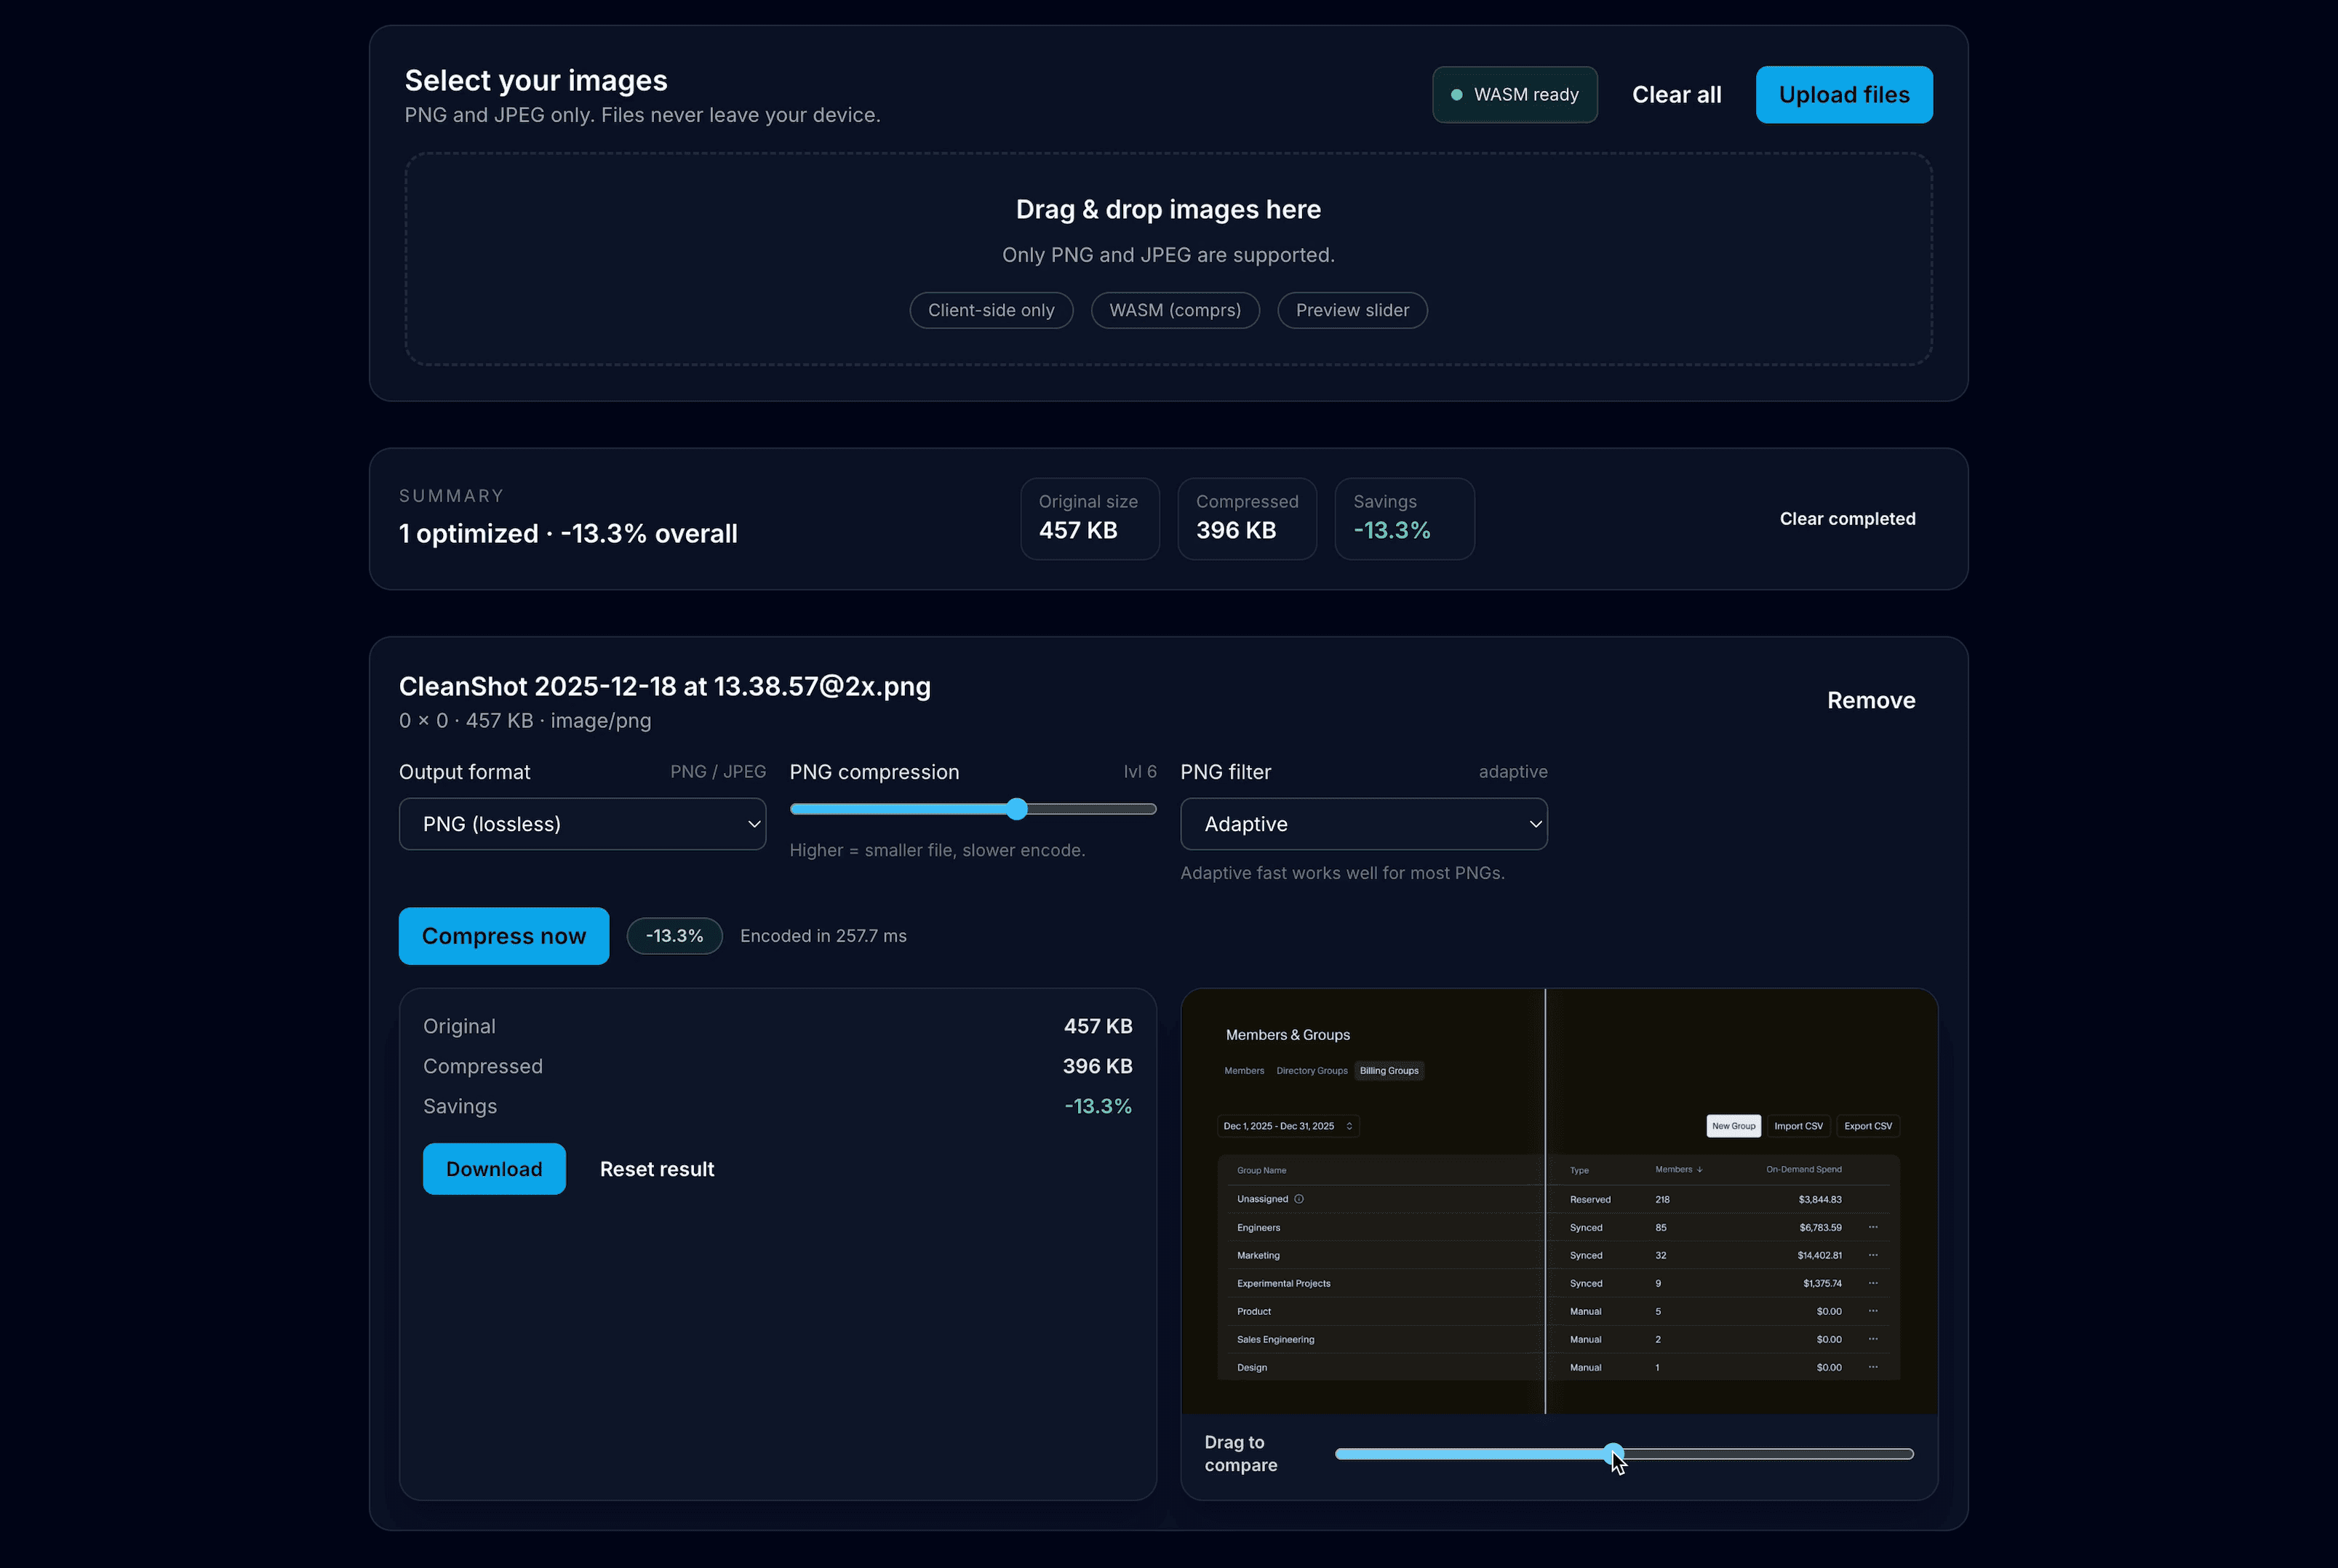Toggle the Preview slider chip
The width and height of the screenshot is (2338, 1568).
point(1352,310)
